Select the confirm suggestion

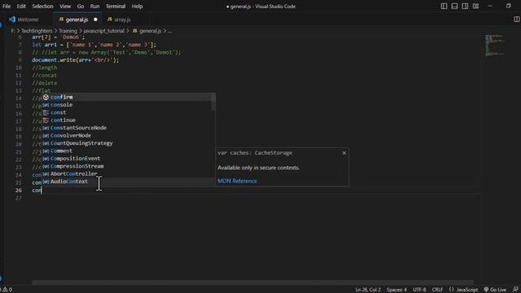pos(129,97)
